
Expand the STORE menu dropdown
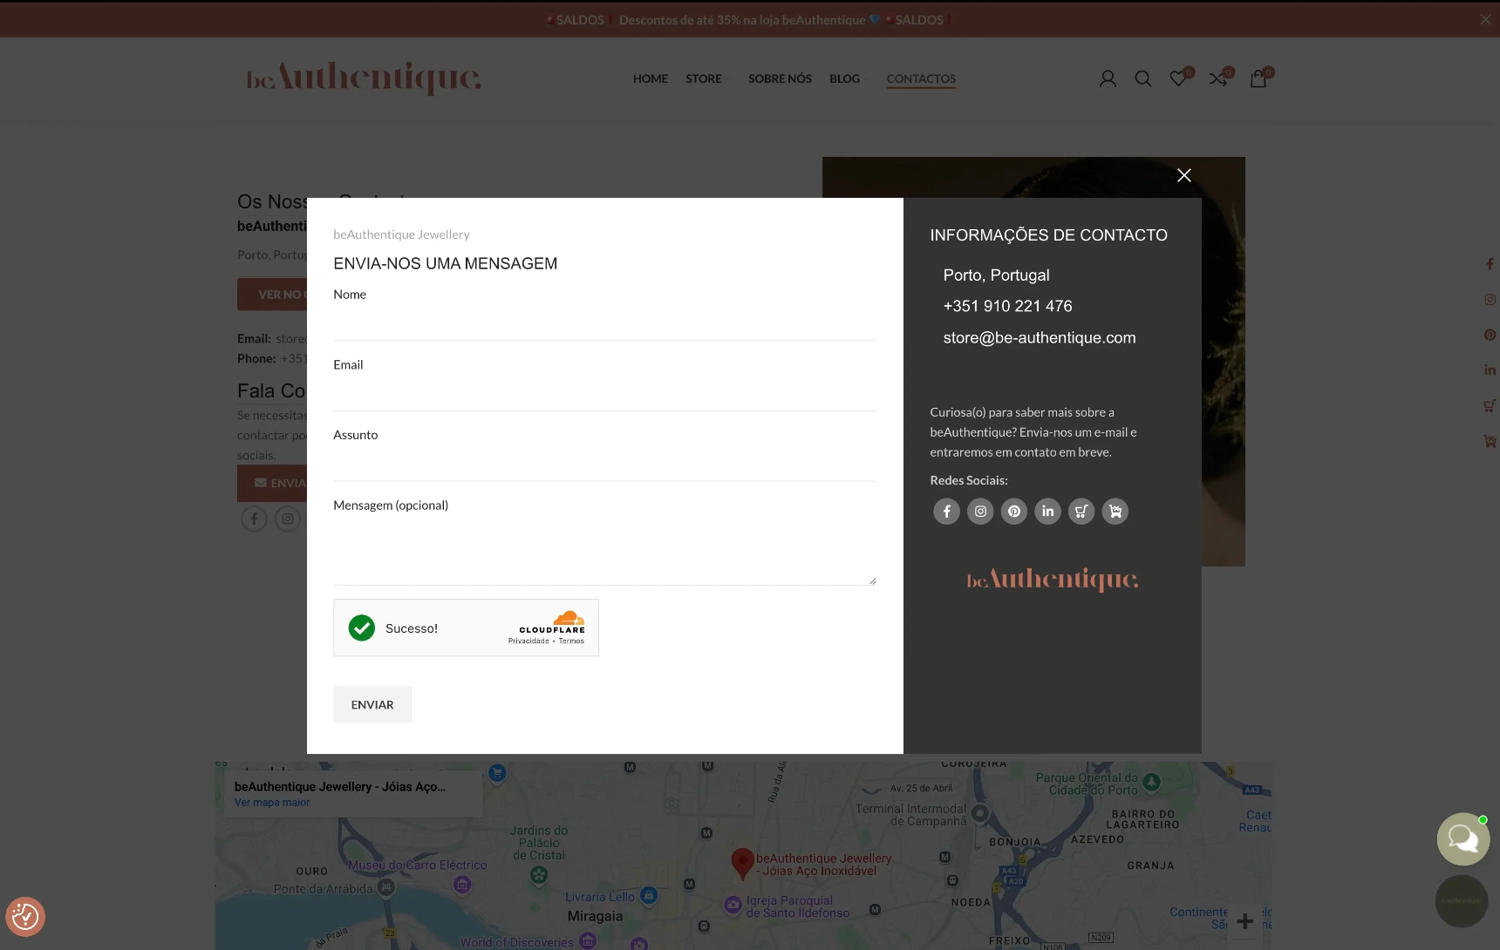pos(707,79)
